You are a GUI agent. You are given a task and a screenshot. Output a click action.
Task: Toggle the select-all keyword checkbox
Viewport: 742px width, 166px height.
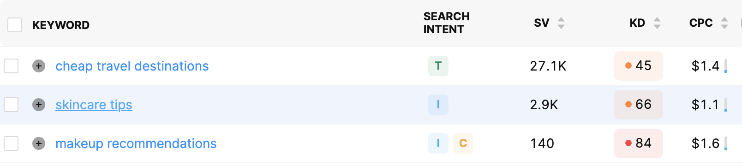pos(15,25)
